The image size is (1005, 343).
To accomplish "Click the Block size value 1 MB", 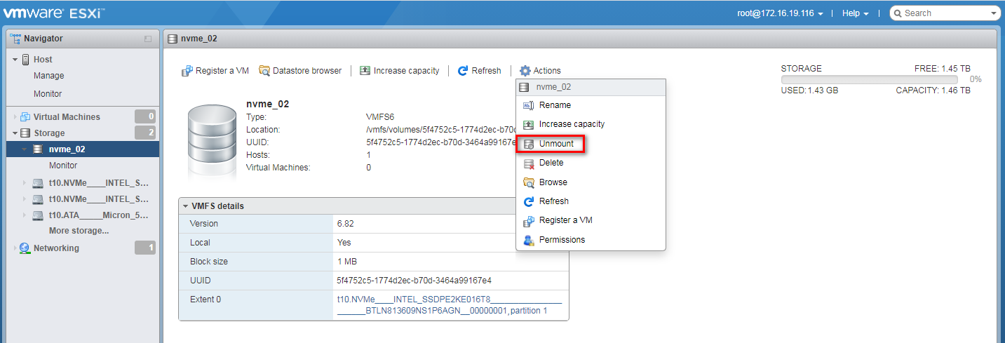I will point(348,262).
